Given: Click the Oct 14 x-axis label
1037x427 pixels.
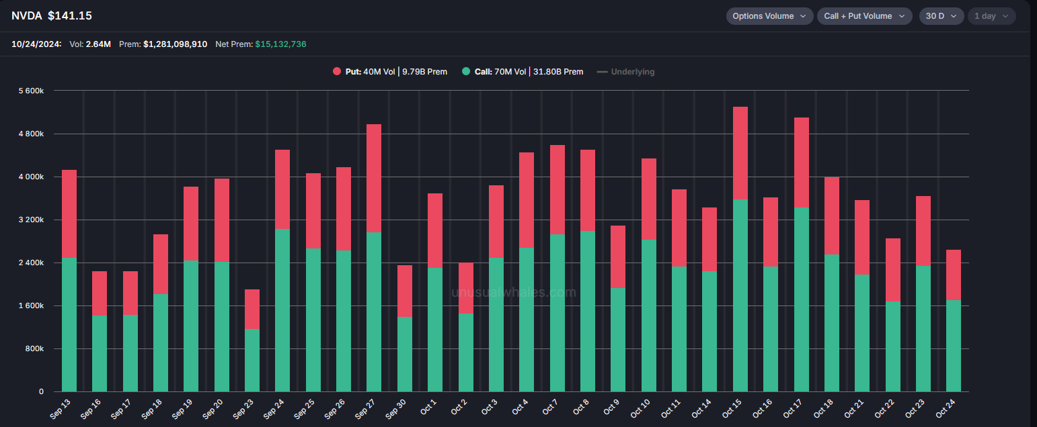Looking at the screenshot, I should pos(701,408).
